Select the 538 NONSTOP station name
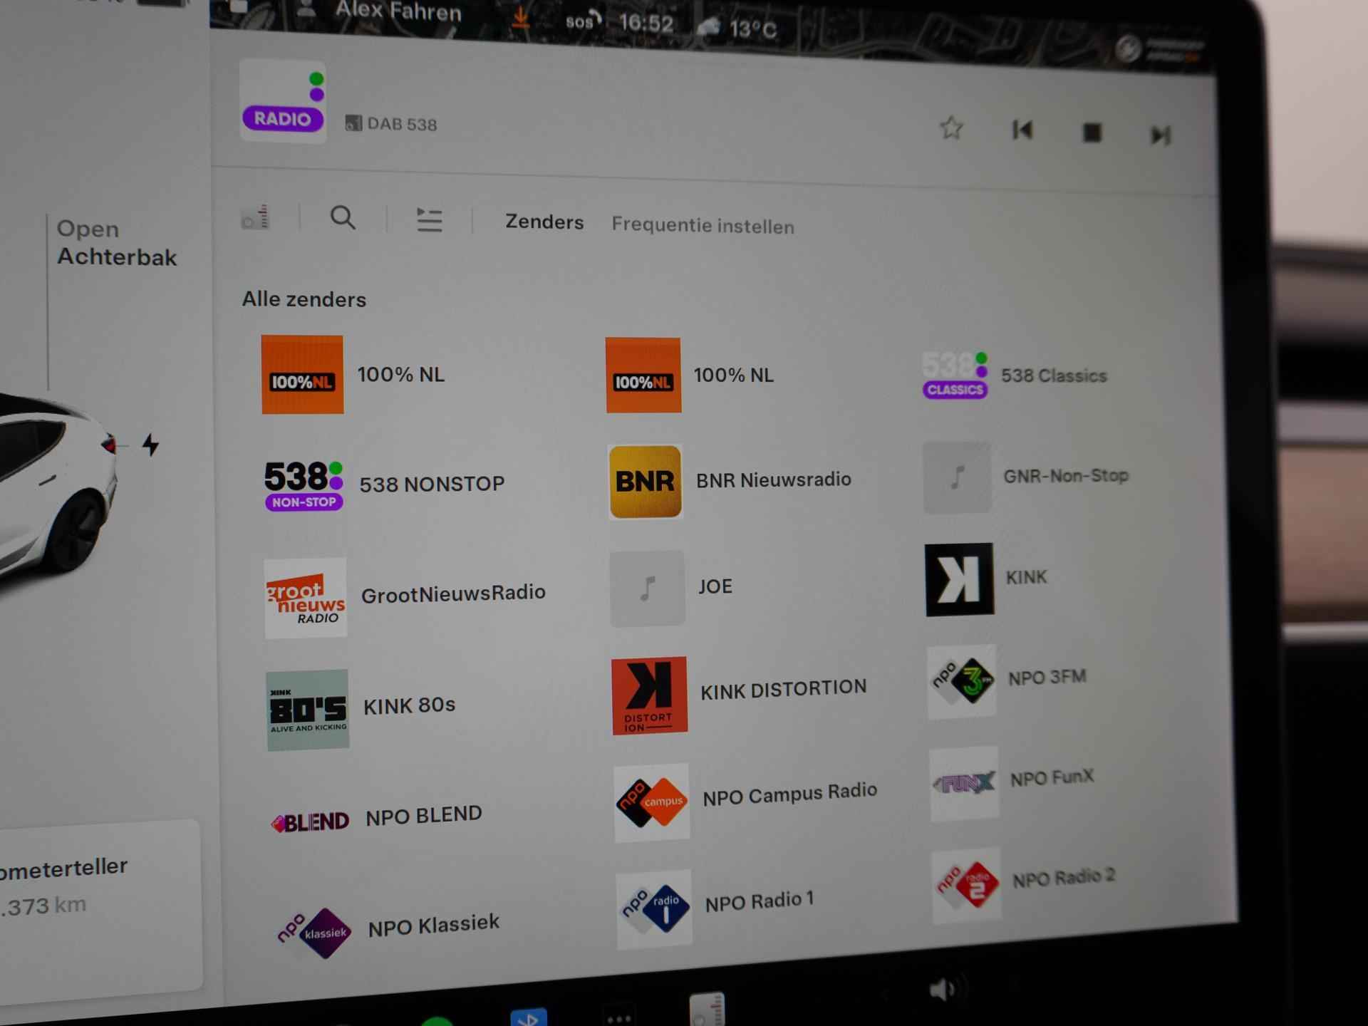 pyautogui.click(x=432, y=484)
